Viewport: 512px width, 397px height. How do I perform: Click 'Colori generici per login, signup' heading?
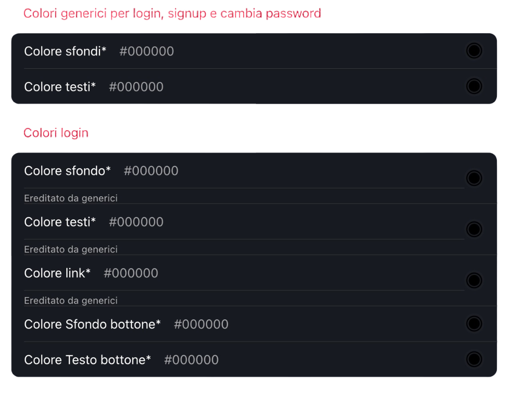click(172, 13)
